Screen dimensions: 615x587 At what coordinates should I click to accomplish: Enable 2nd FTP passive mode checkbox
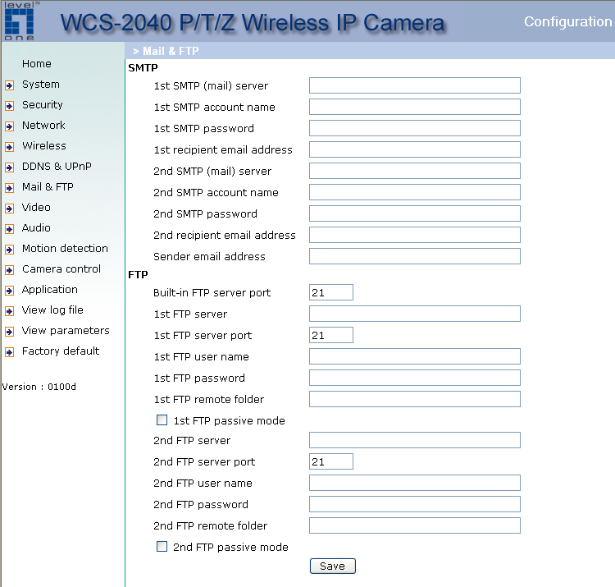(162, 547)
